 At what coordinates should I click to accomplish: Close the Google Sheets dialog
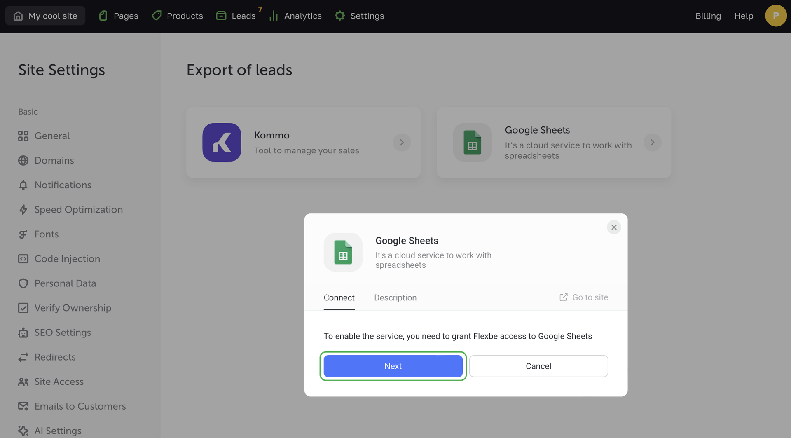[614, 227]
